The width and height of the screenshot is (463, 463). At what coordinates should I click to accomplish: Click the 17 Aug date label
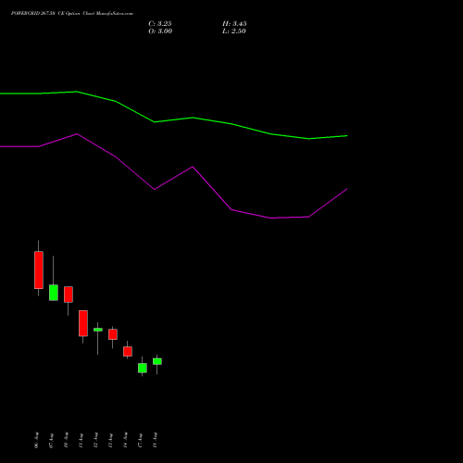140,441
